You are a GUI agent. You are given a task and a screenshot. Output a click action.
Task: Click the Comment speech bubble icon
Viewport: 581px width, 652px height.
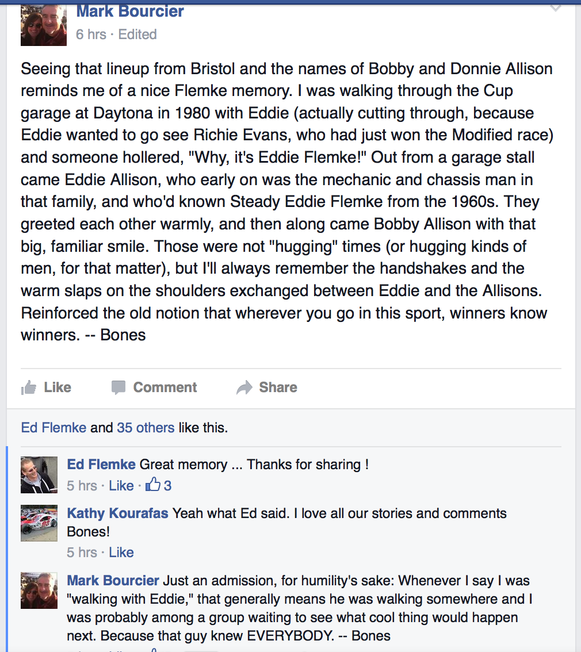(119, 388)
